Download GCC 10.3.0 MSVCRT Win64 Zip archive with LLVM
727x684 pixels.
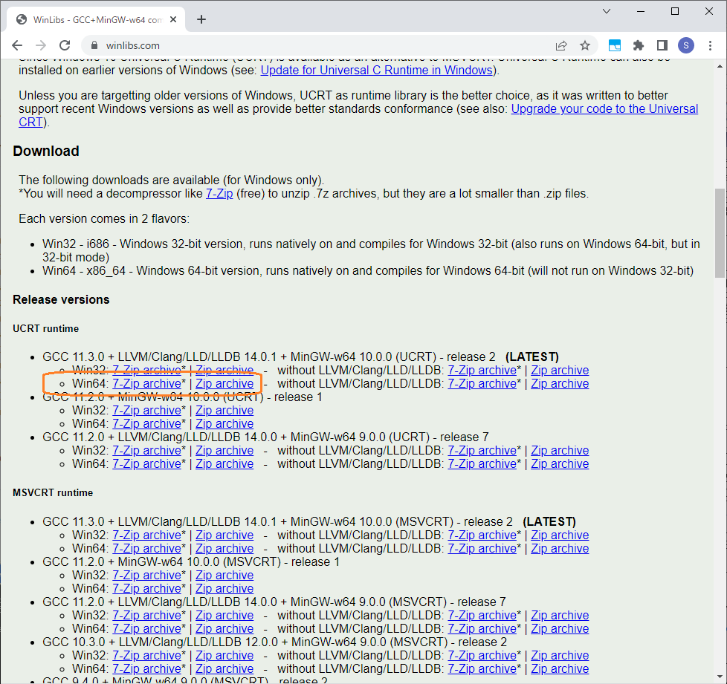pos(224,669)
